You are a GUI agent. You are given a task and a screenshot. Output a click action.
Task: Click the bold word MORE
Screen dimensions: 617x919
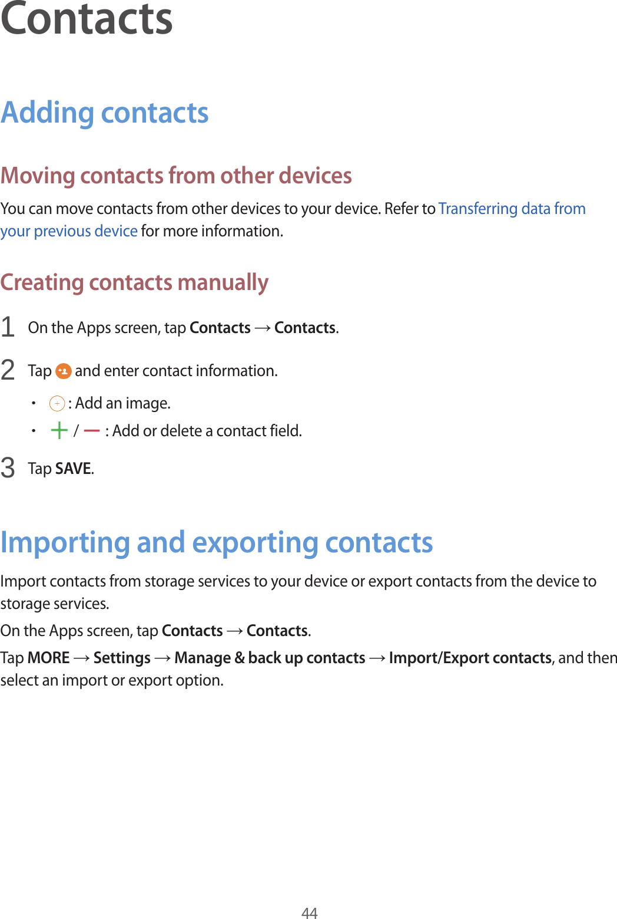coord(49,658)
